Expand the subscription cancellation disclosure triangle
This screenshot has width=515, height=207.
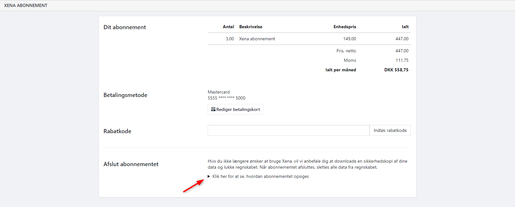[x=209, y=177]
